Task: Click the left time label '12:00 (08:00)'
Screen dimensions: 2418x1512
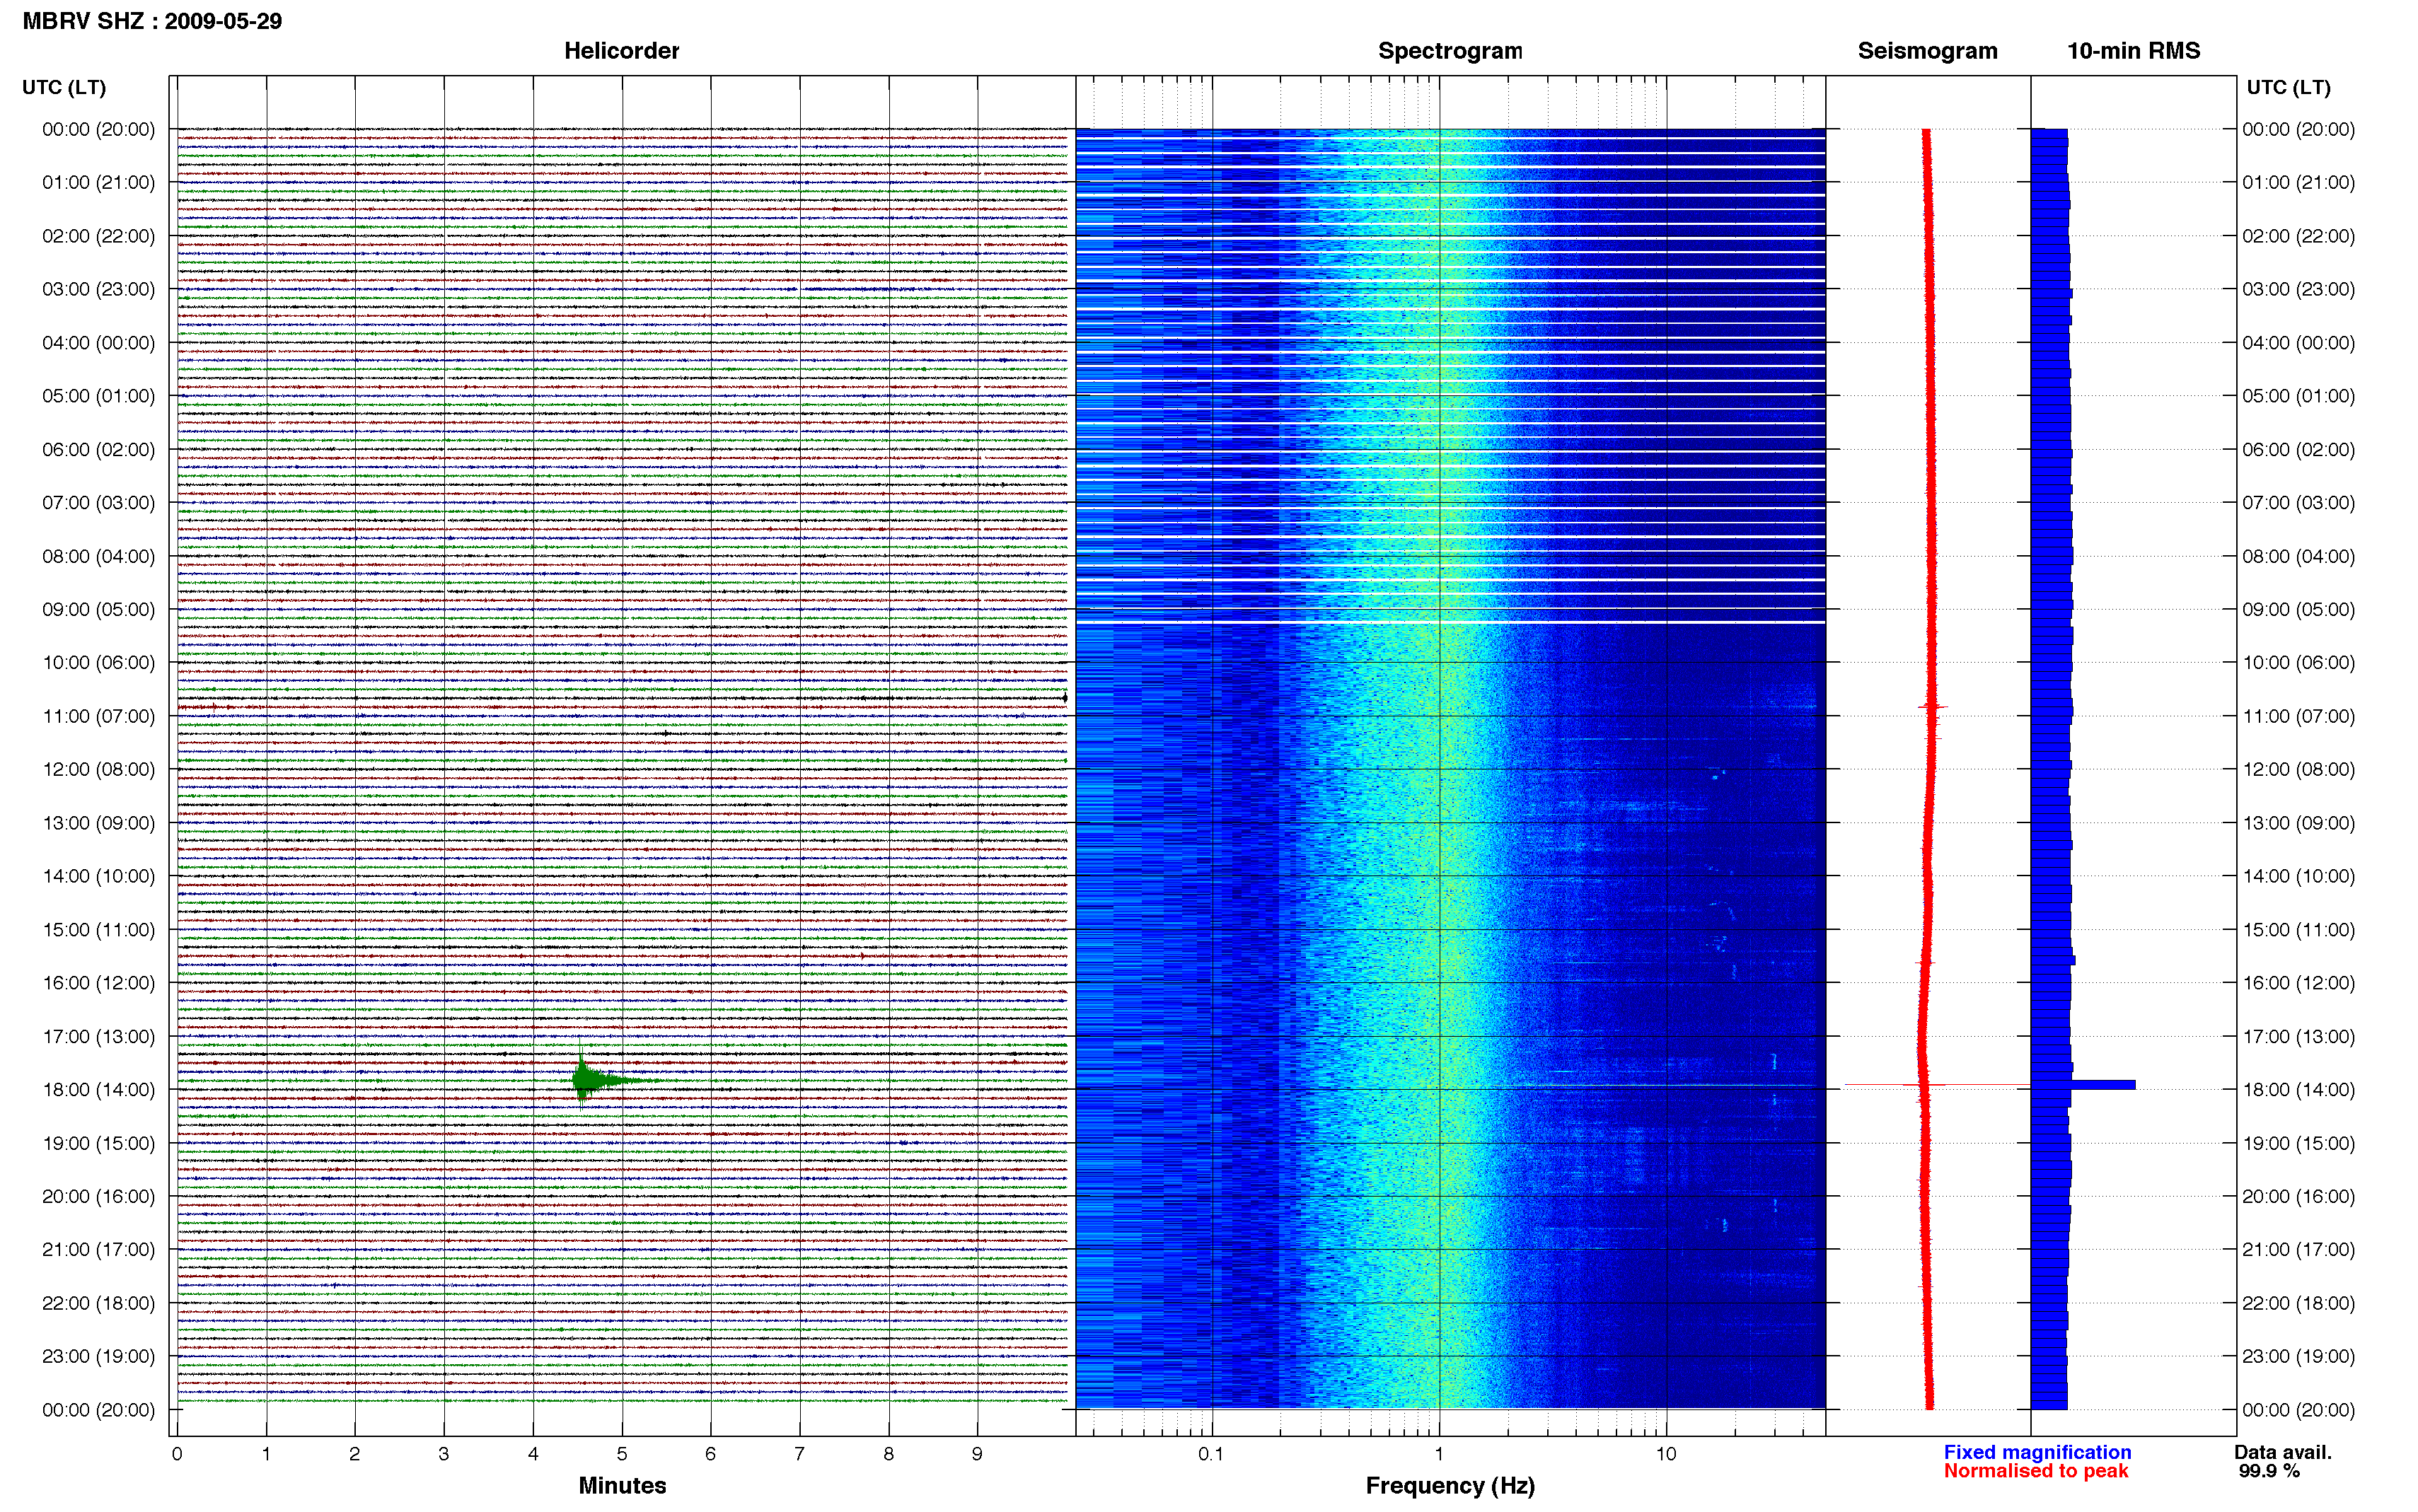Action: [x=98, y=769]
